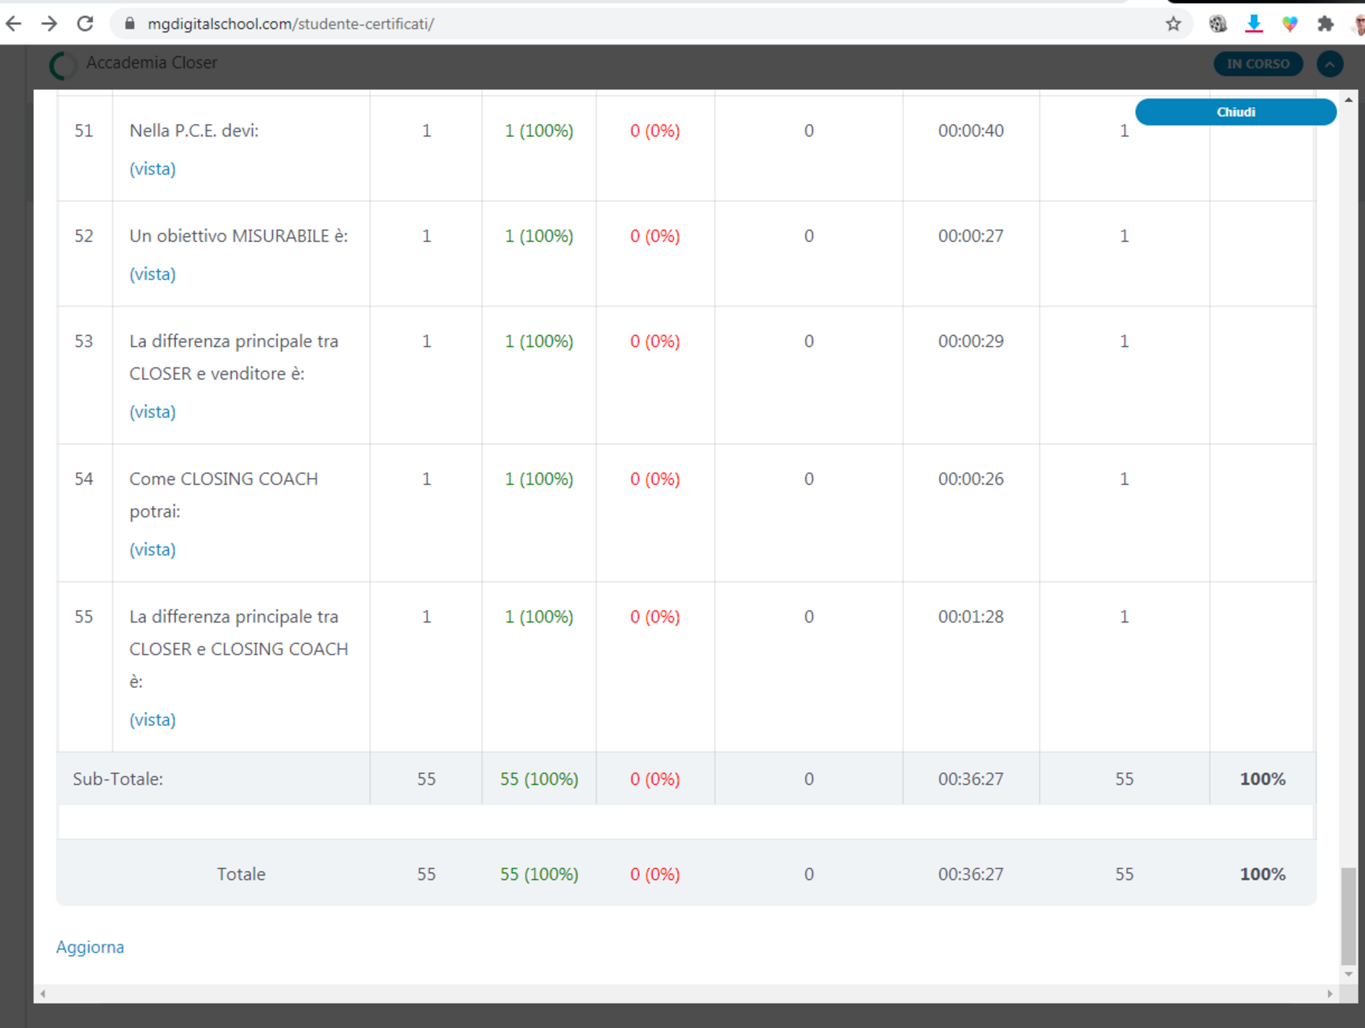
Task: Click the Accademia Closer circular progress icon
Action: 63,65
